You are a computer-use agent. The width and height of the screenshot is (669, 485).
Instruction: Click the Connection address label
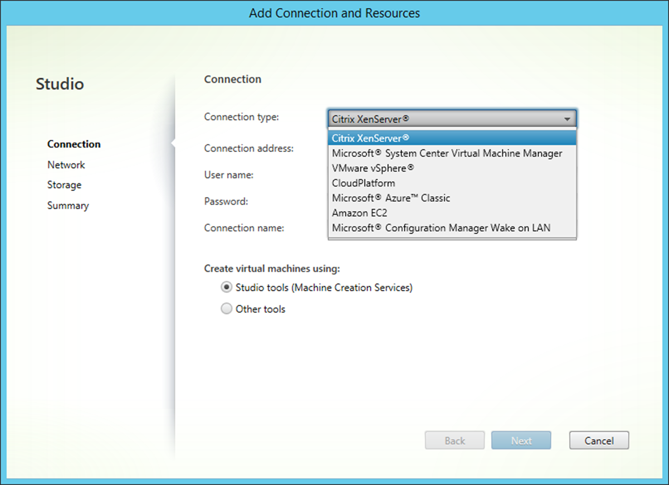click(249, 148)
